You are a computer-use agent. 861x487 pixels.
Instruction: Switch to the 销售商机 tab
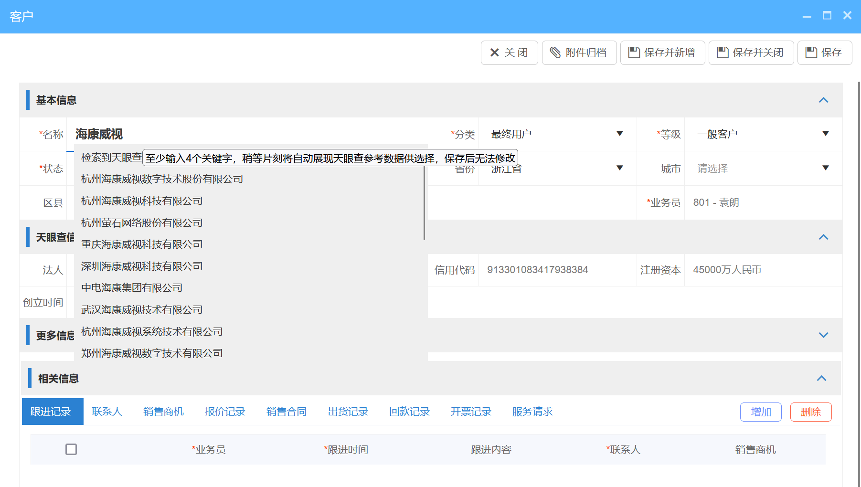click(163, 411)
